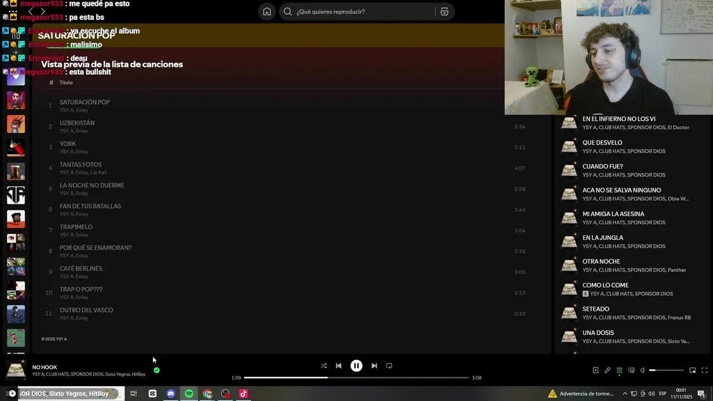The image size is (713, 401).
Task: Play UNA DOSIS from the queue
Action: tap(632, 337)
